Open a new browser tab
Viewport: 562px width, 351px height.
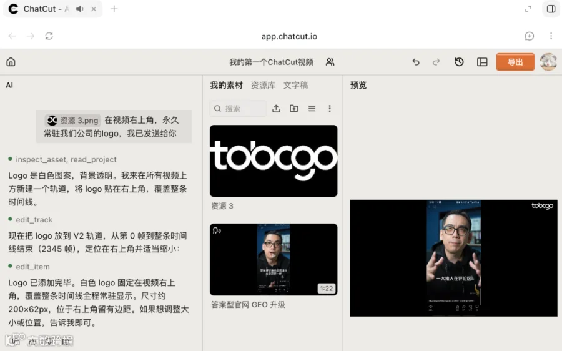(114, 9)
